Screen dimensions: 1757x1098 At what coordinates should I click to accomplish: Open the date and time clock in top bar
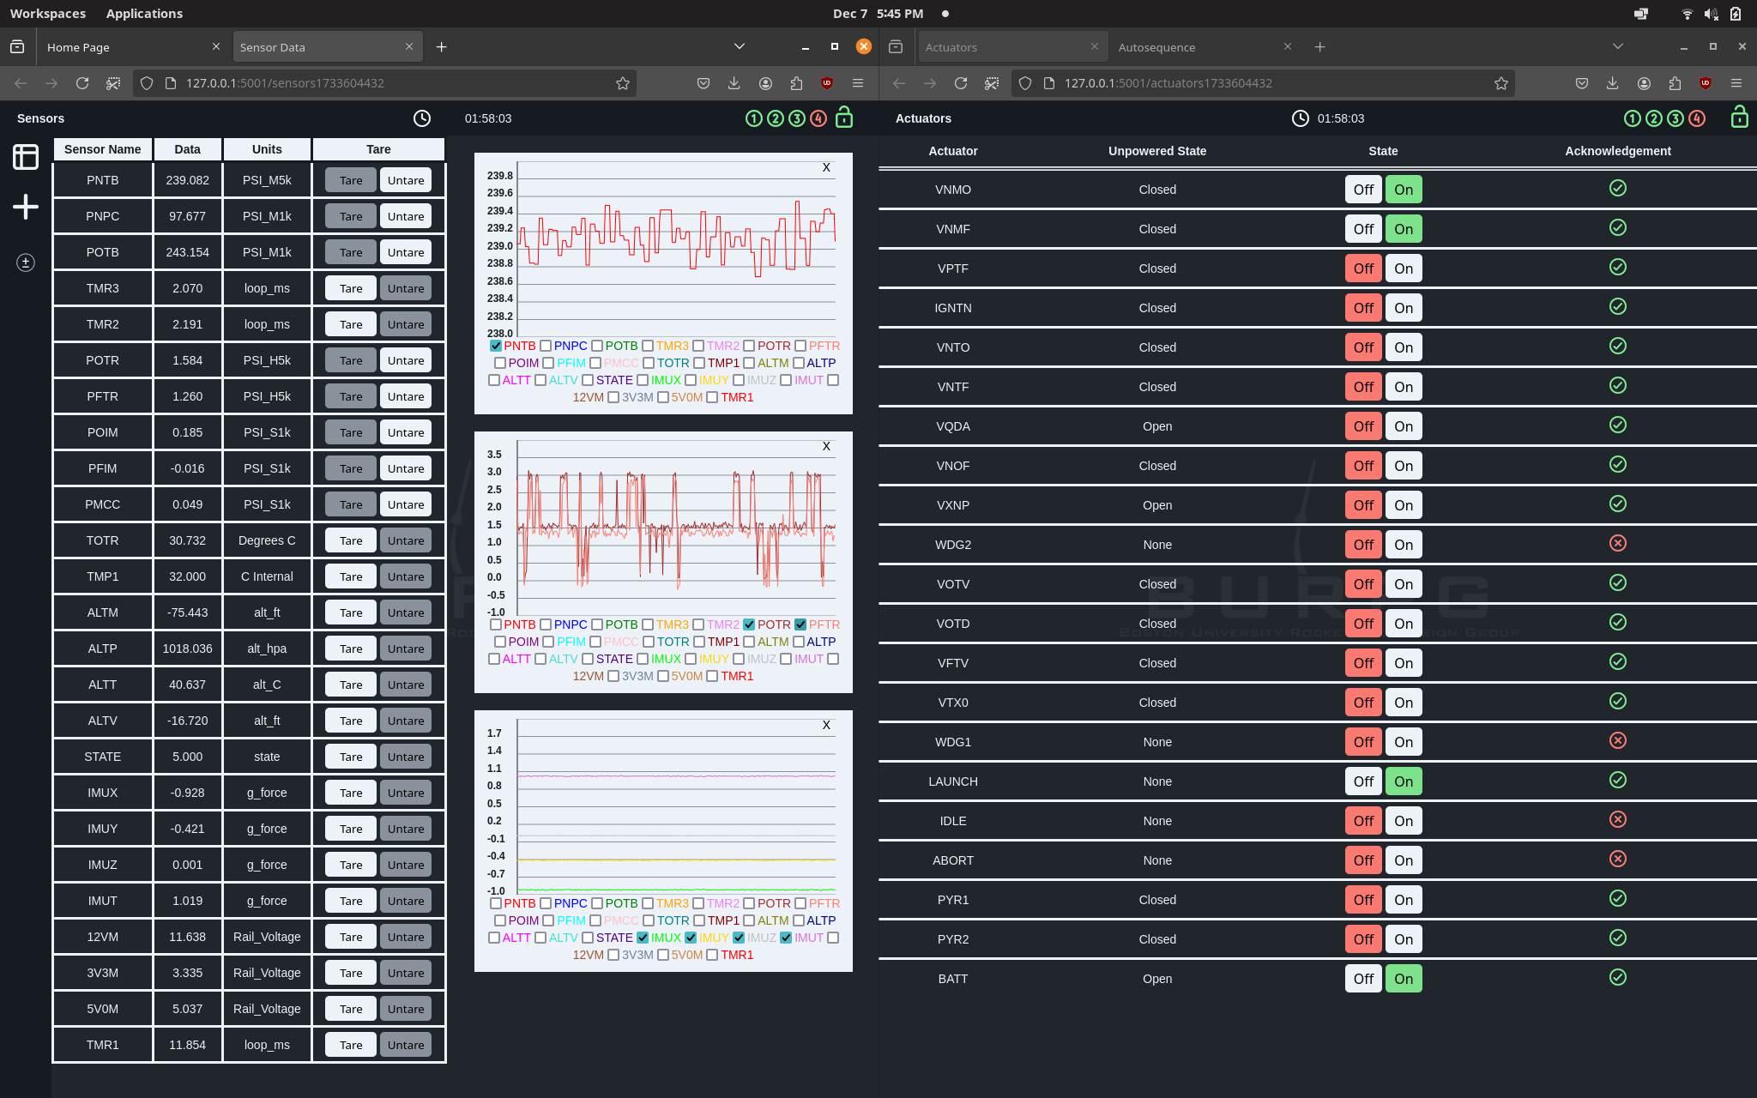[878, 14]
